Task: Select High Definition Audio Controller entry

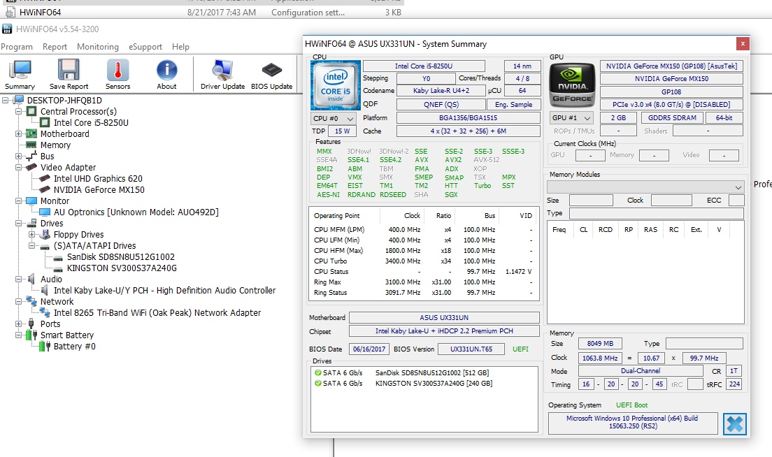Action: (x=164, y=291)
